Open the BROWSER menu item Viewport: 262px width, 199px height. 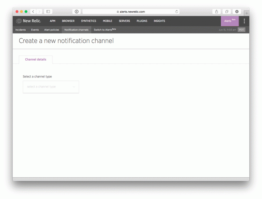click(68, 21)
